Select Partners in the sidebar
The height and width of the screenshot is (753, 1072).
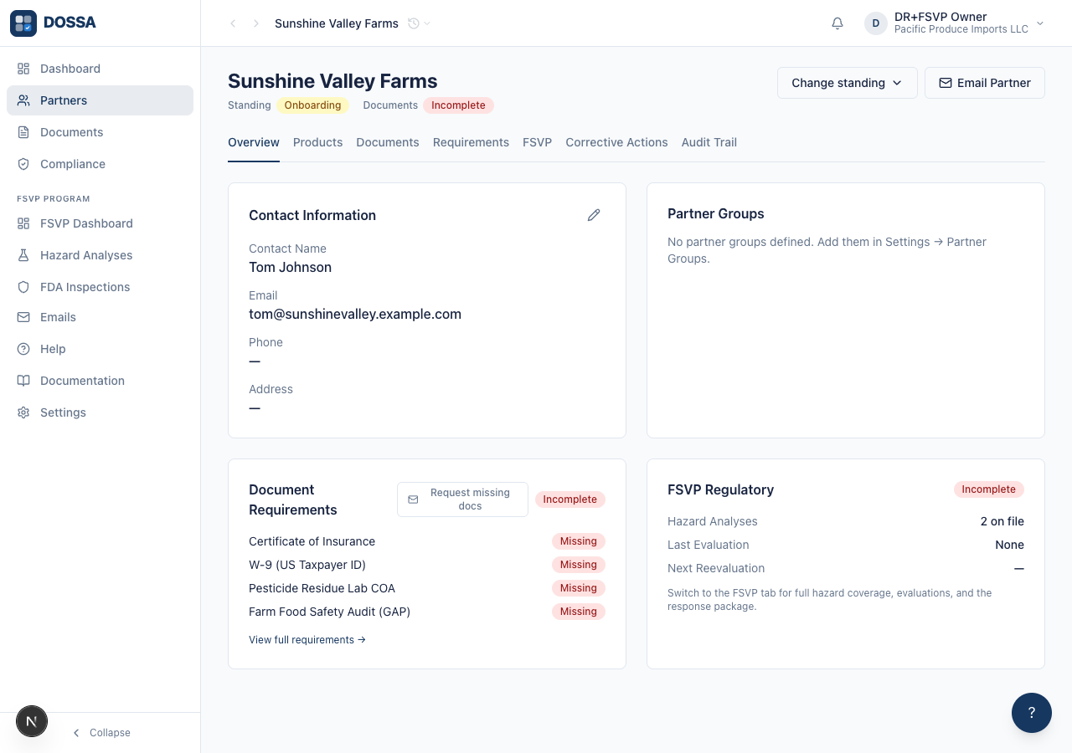pyautogui.click(x=100, y=100)
